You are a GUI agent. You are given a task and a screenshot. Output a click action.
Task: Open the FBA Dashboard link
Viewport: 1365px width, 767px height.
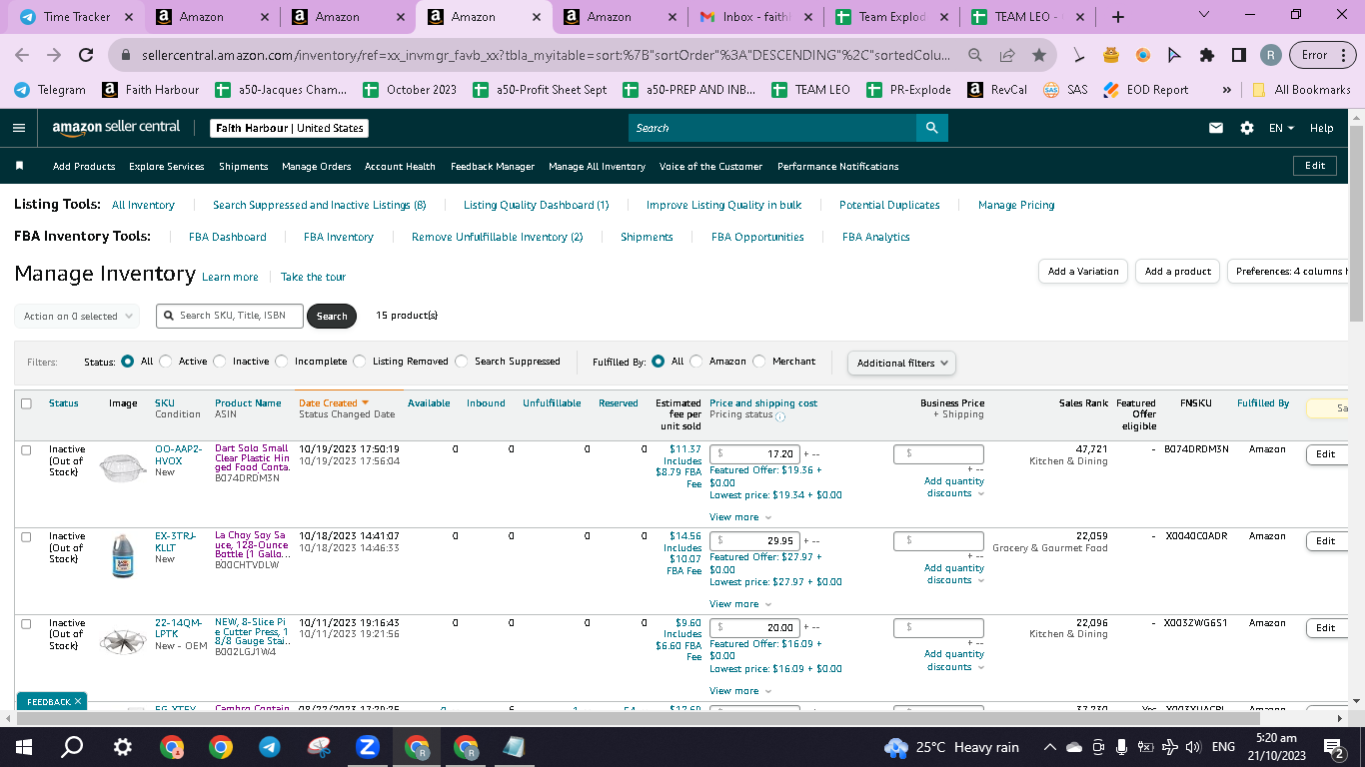228,237
